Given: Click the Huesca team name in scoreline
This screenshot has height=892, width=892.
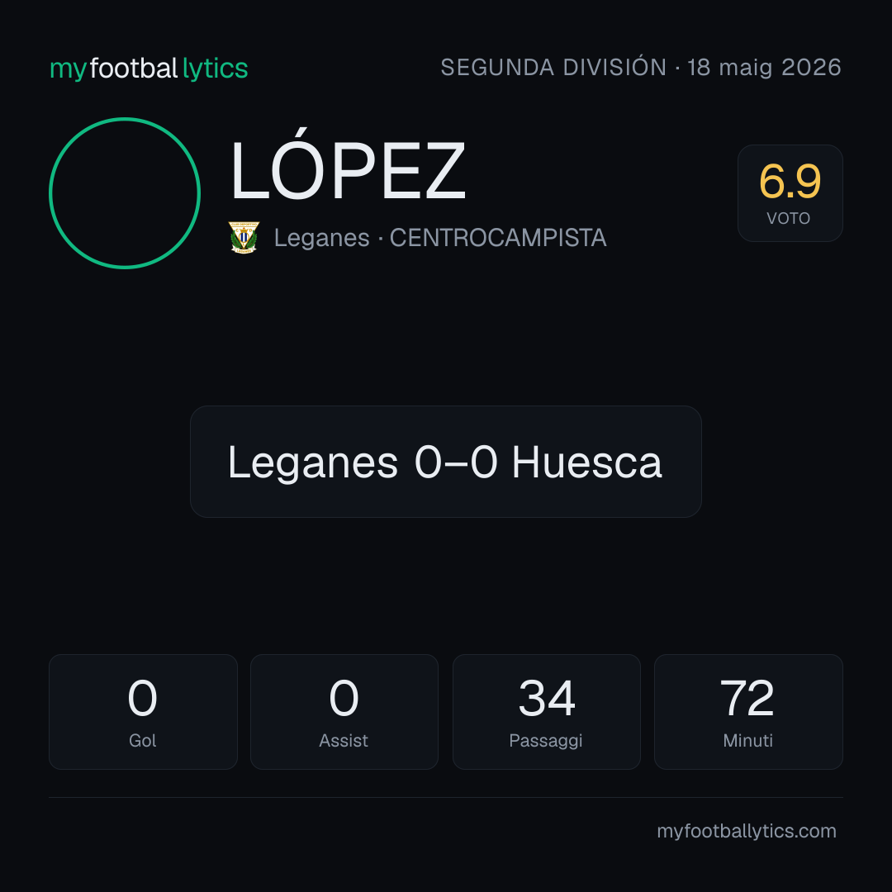Looking at the screenshot, I should [587, 463].
